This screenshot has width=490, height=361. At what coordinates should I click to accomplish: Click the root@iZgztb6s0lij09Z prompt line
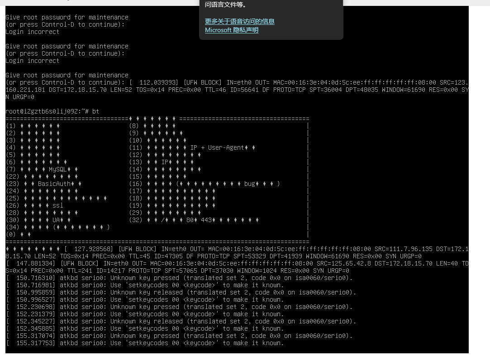tap(52, 111)
